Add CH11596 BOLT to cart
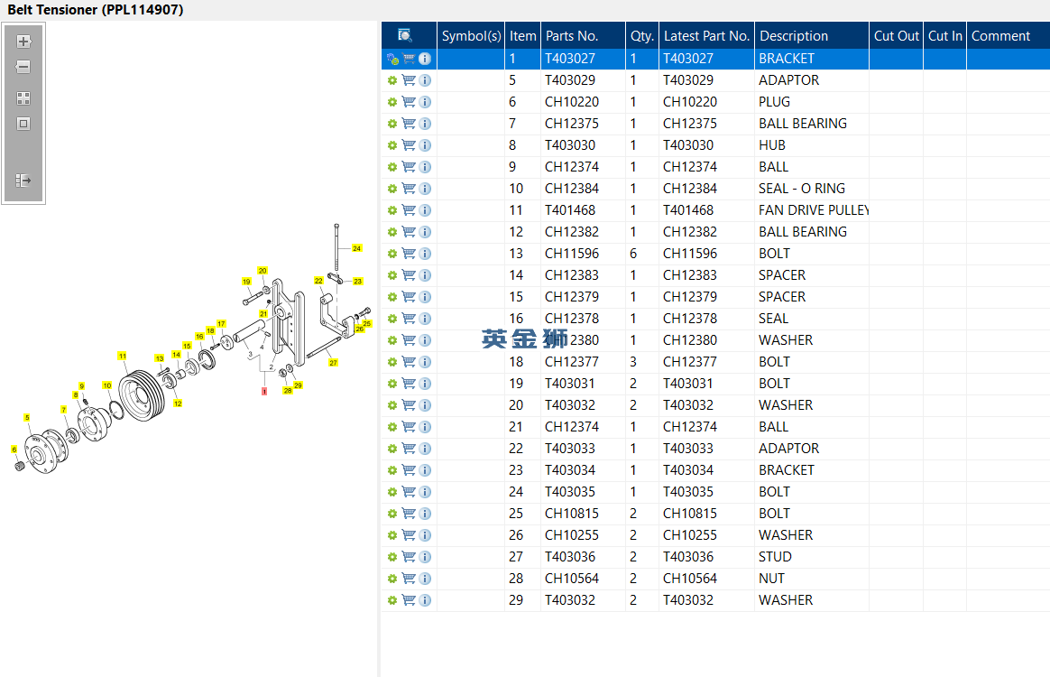Image resolution: width=1050 pixels, height=677 pixels. [409, 254]
